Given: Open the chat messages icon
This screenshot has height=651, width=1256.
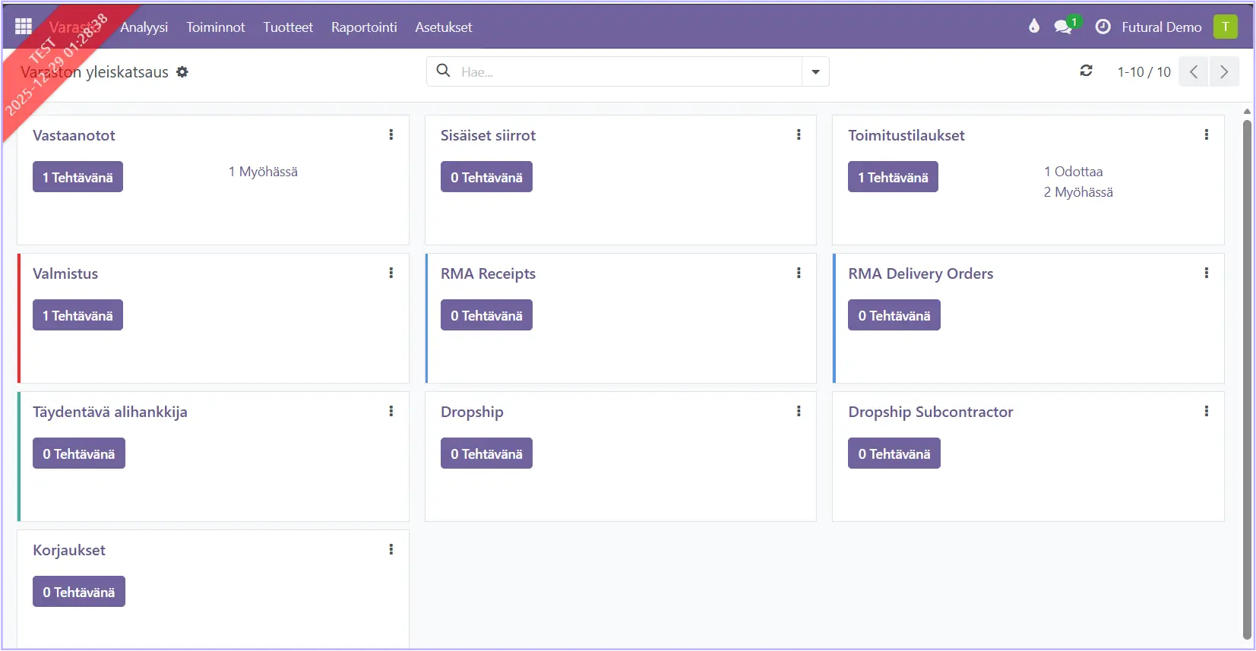Looking at the screenshot, I should point(1063,27).
